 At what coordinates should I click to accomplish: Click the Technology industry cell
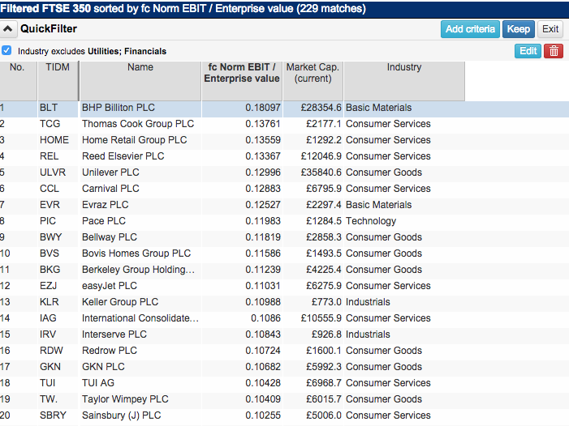[x=371, y=221]
